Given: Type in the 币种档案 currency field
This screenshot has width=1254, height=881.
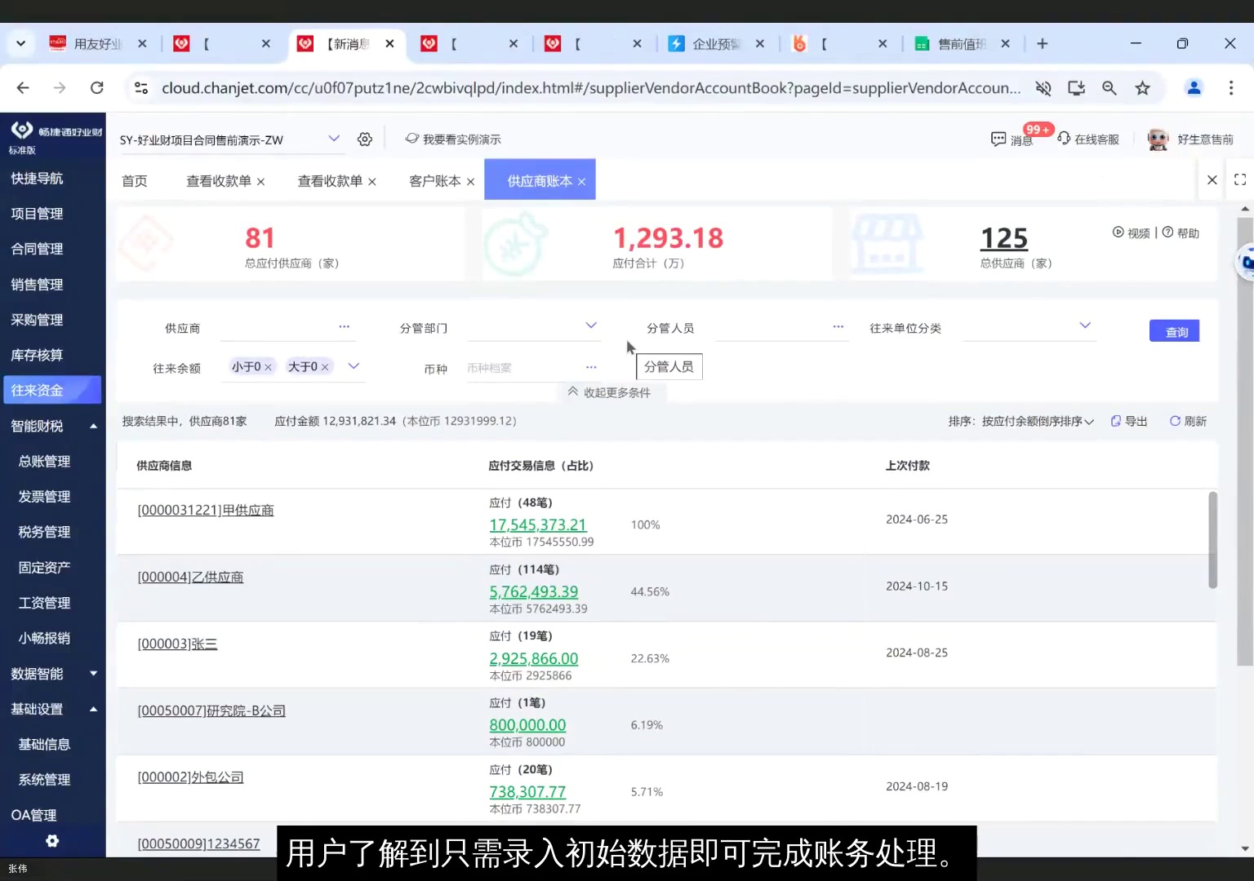Looking at the screenshot, I should 522,368.
